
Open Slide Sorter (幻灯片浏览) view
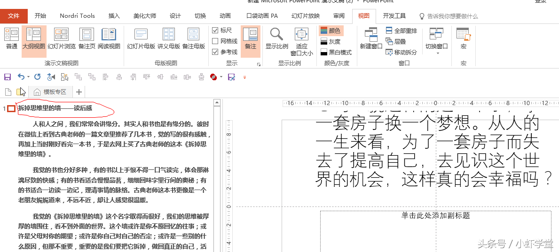[61, 39]
